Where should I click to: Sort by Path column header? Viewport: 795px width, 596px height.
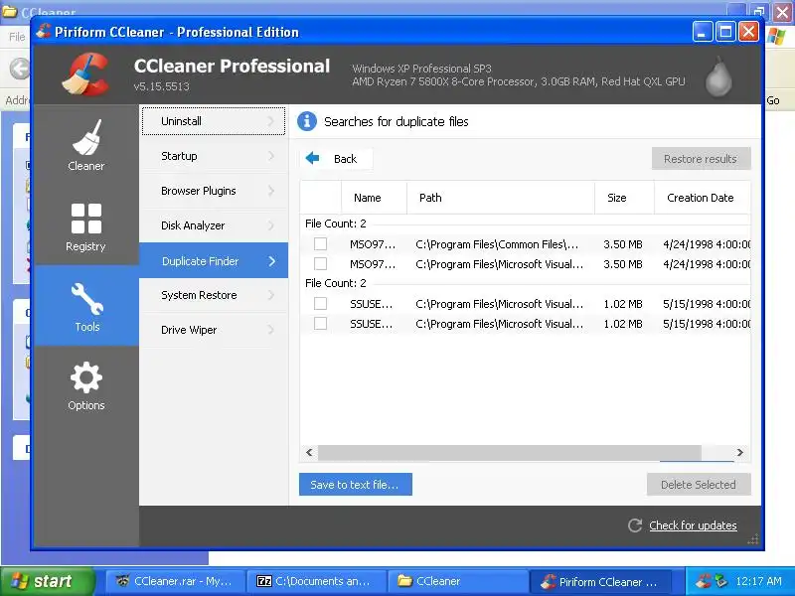click(501, 198)
